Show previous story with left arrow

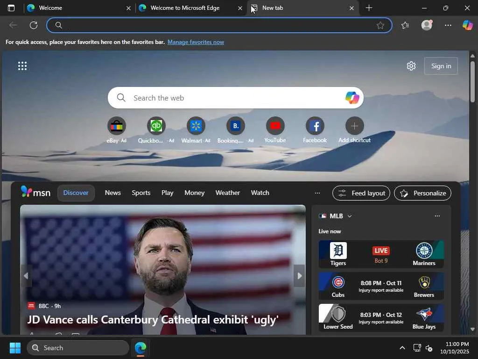tap(26, 276)
